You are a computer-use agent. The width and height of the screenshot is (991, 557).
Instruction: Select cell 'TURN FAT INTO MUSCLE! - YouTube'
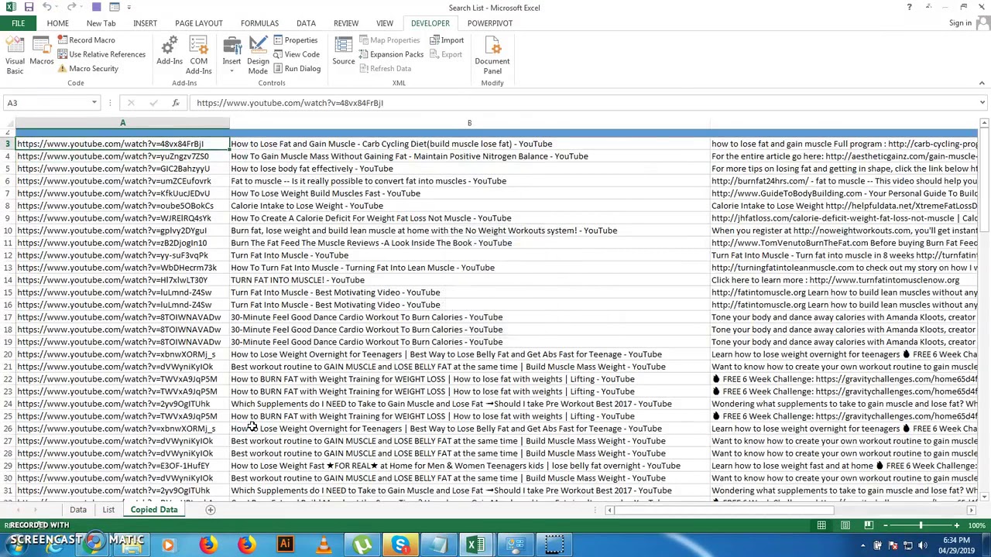point(469,280)
